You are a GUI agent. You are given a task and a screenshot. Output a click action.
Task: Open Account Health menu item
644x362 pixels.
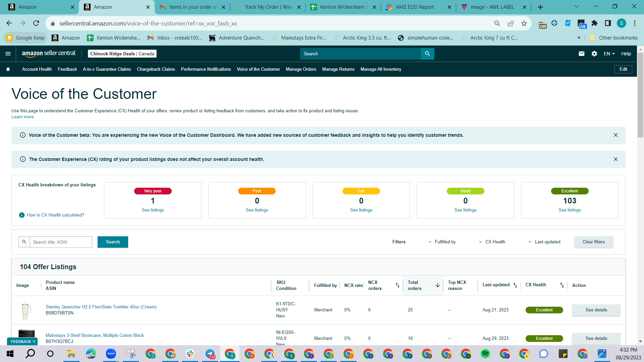37,69
